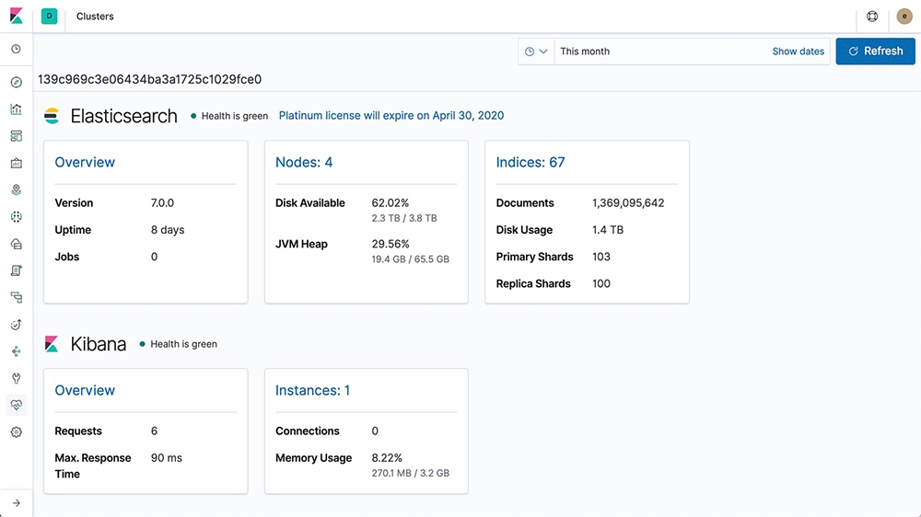Image resolution: width=921 pixels, height=517 pixels.
Task: Click the '2.3 TB / 3.8 TB' text
Action: pos(404,218)
